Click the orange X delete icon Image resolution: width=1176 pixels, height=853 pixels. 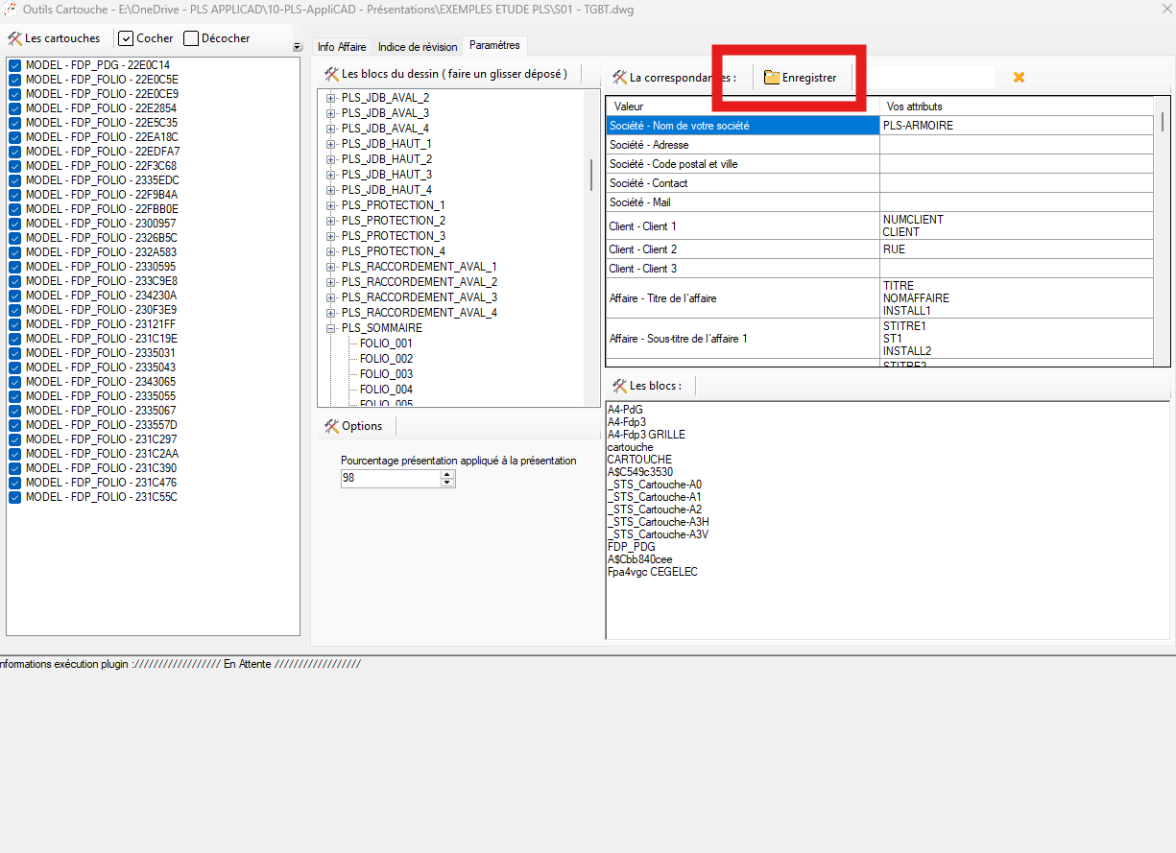pos(1019,78)
